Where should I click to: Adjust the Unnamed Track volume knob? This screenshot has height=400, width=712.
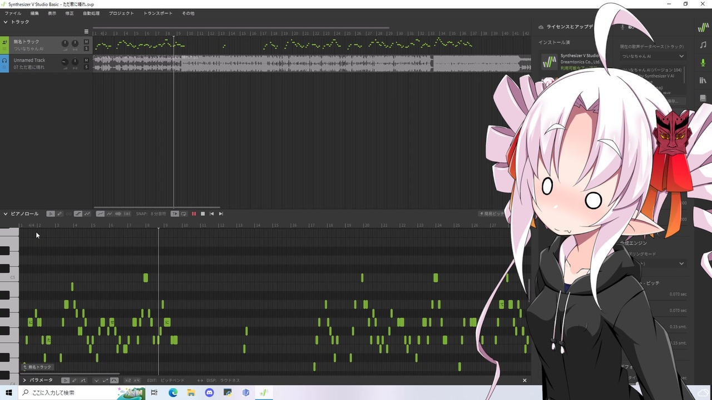click(x=65, y=62)
